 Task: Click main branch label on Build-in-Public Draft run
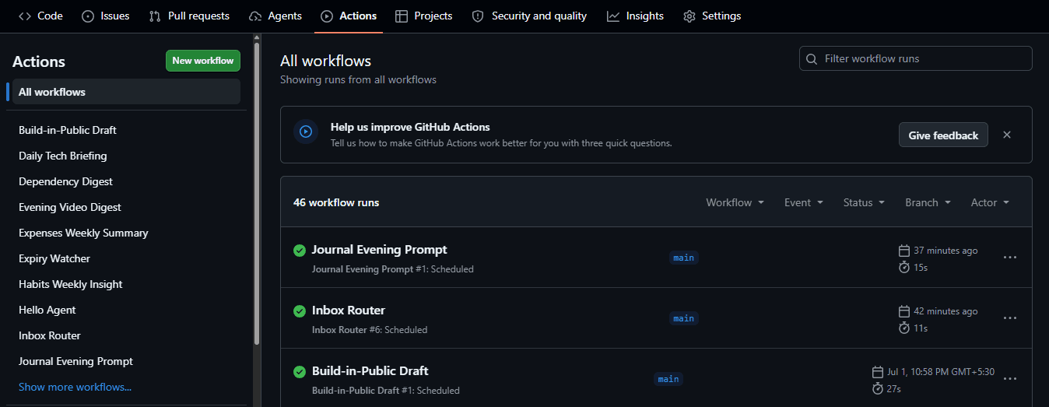pos(668,379)
